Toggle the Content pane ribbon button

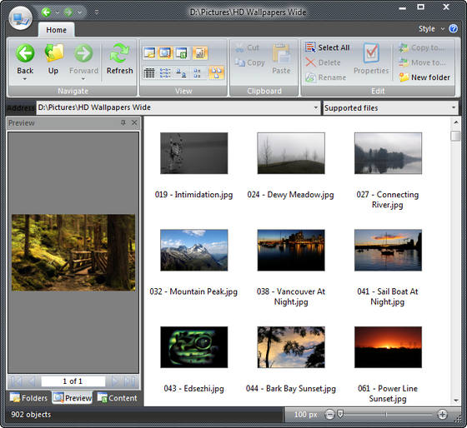tap(182, 53)
